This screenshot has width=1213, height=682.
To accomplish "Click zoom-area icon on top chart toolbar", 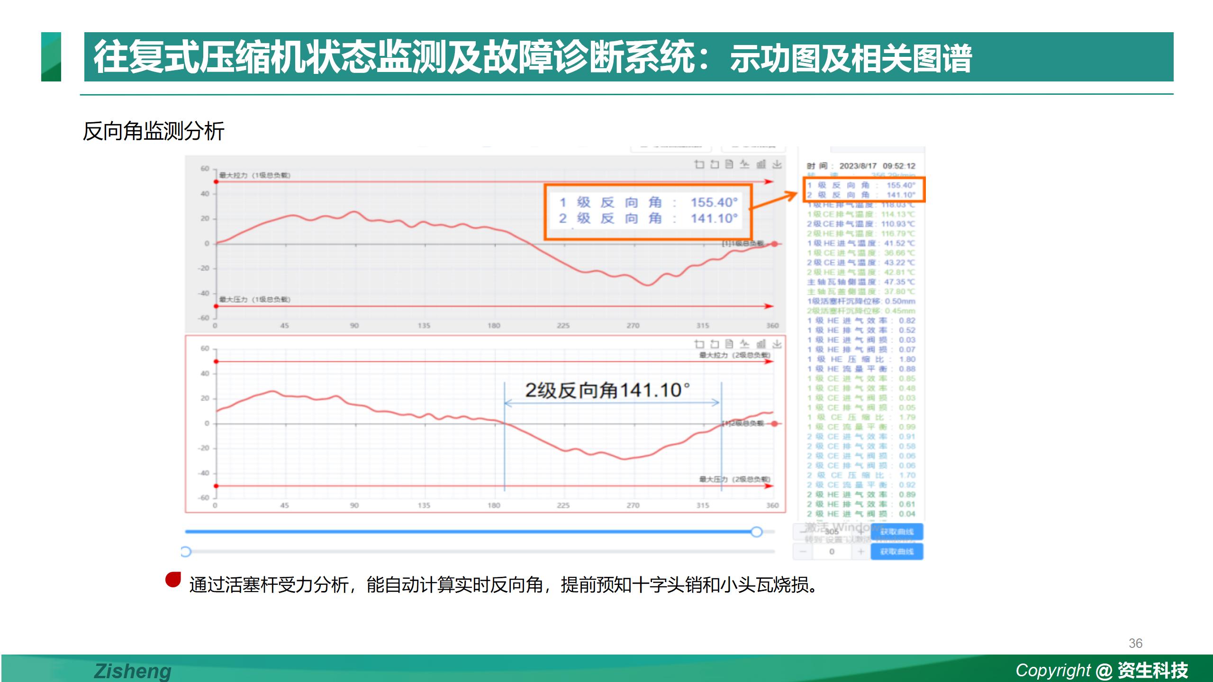I will pyautogui.click(x=699, y=164).
